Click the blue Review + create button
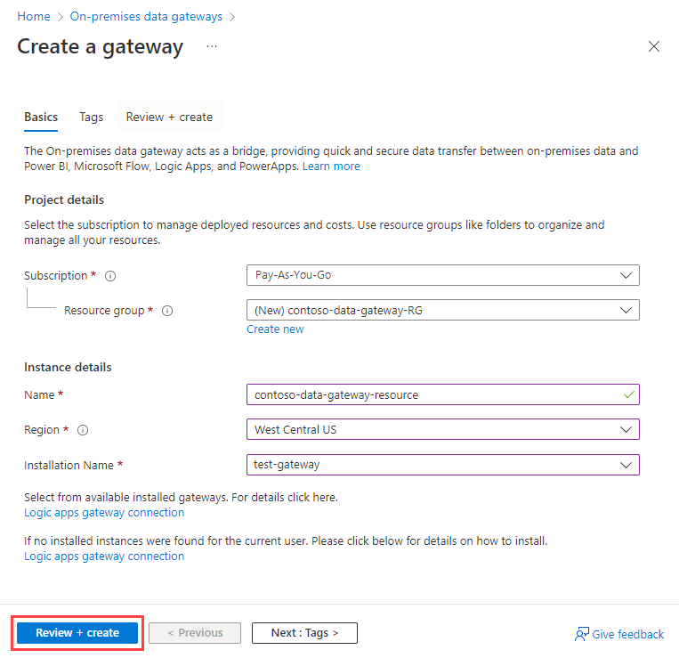 pyautogui.click(x=77, y=633)
